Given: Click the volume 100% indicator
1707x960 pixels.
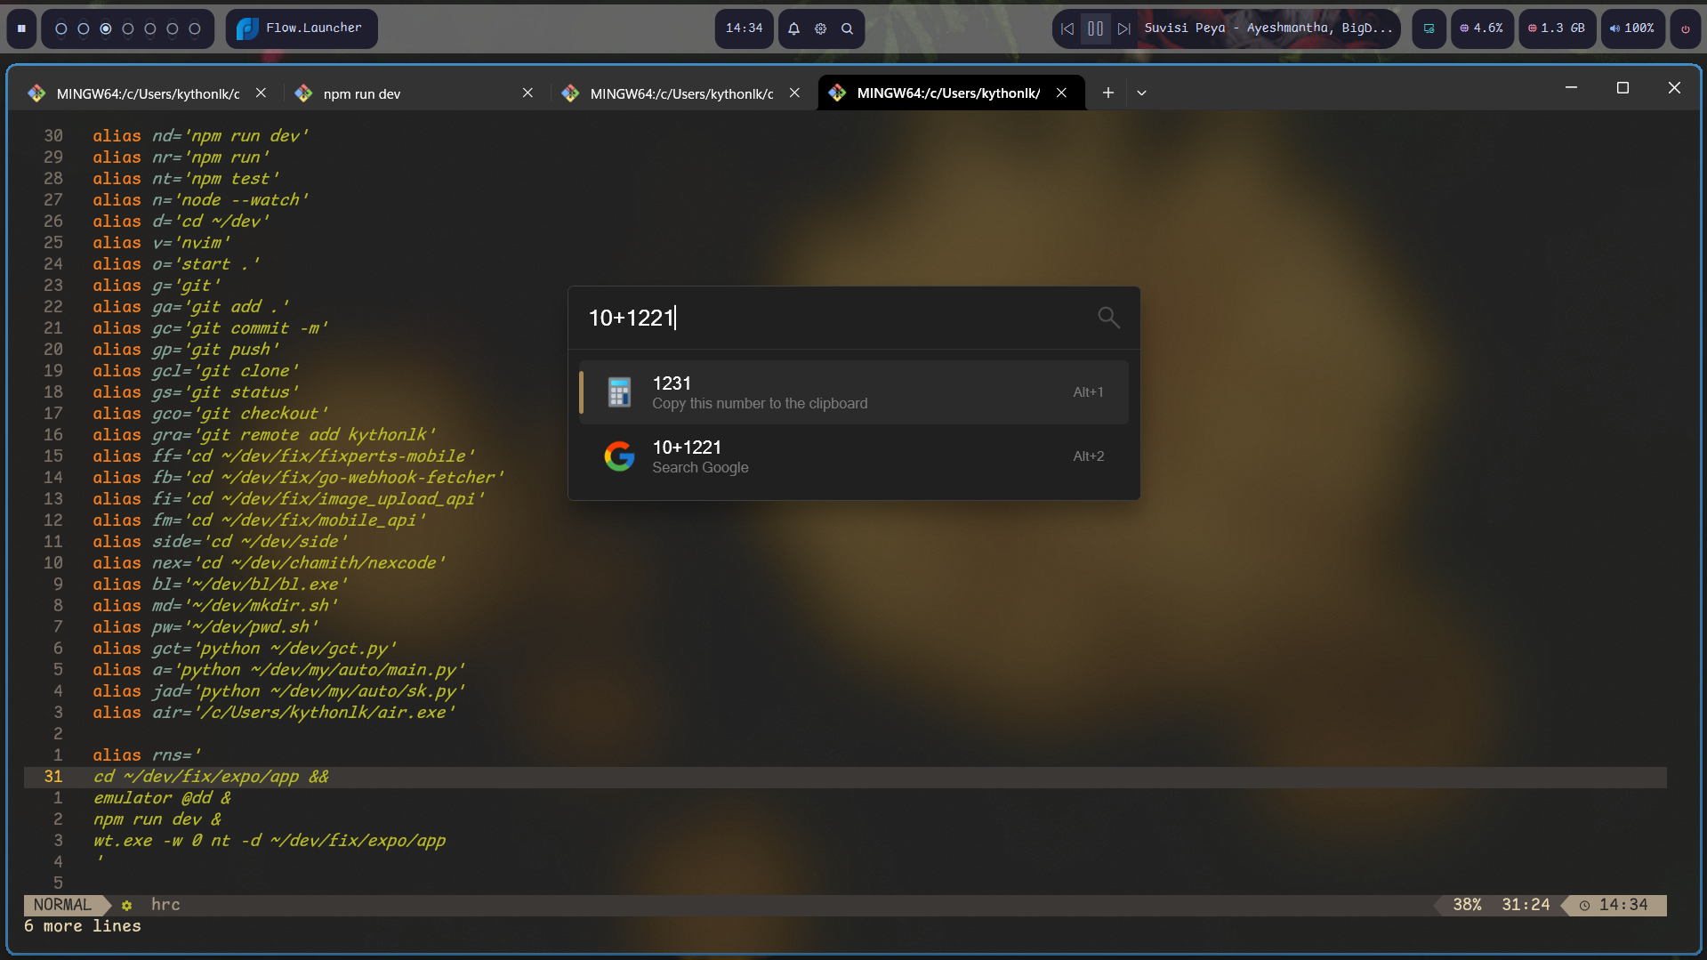Looking at the screenshot, I should [x=1632, y=28].
